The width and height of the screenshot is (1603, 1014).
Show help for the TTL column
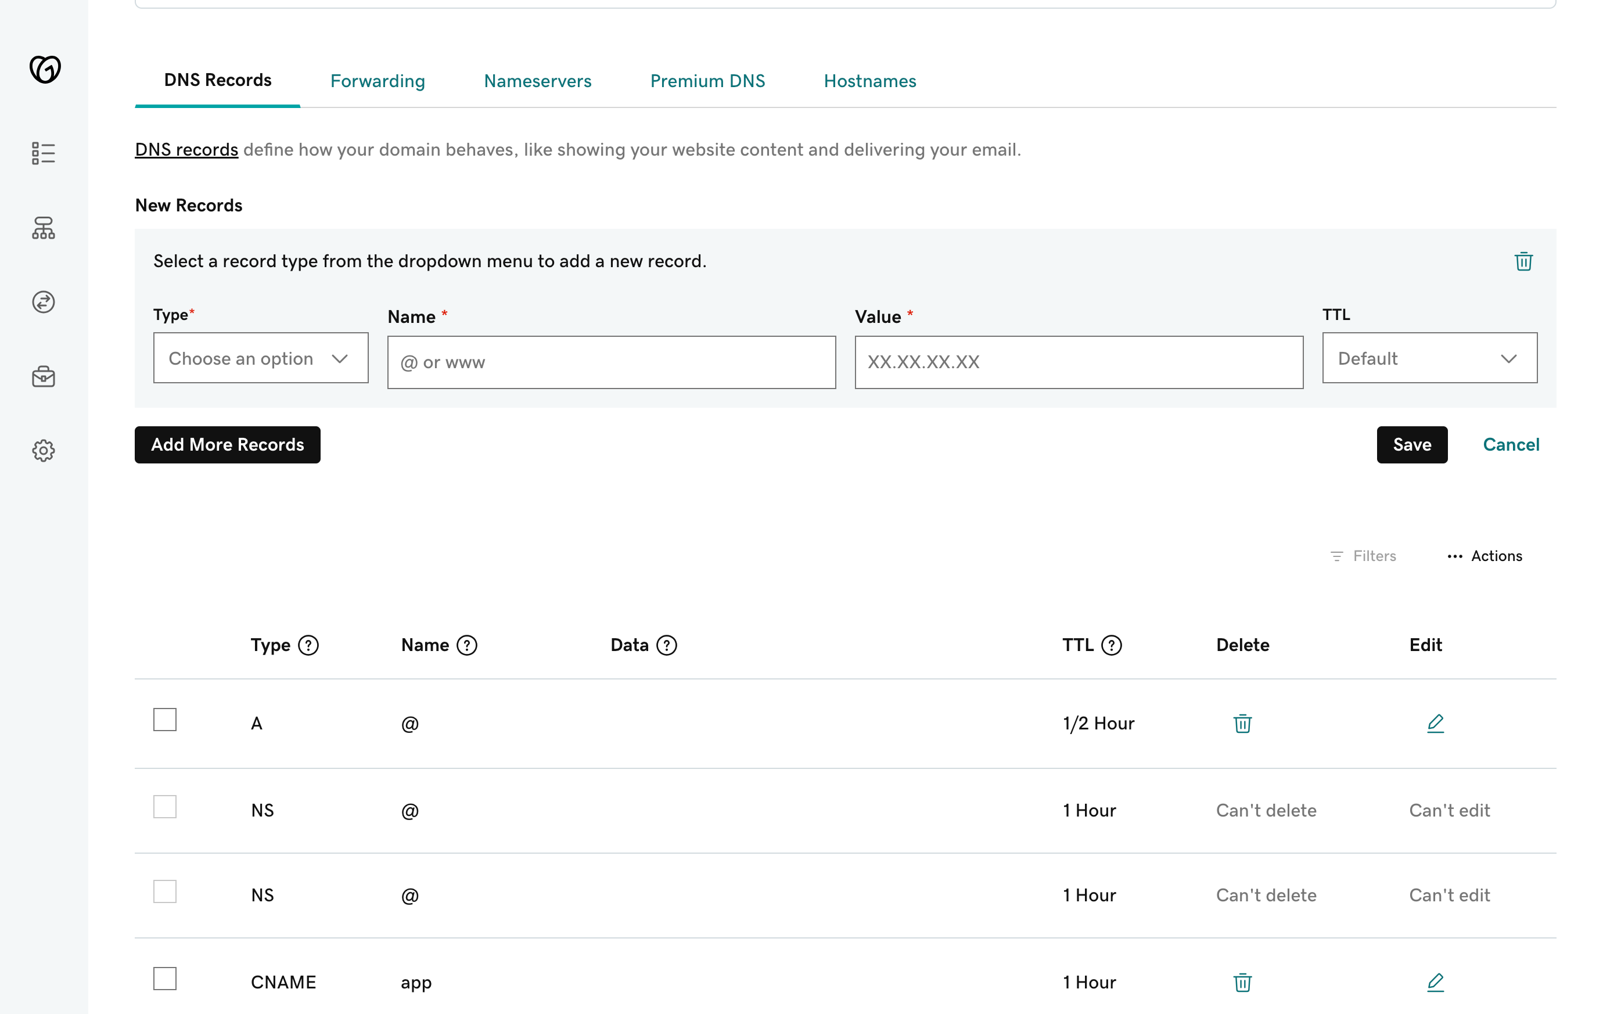coord(1112,645)
